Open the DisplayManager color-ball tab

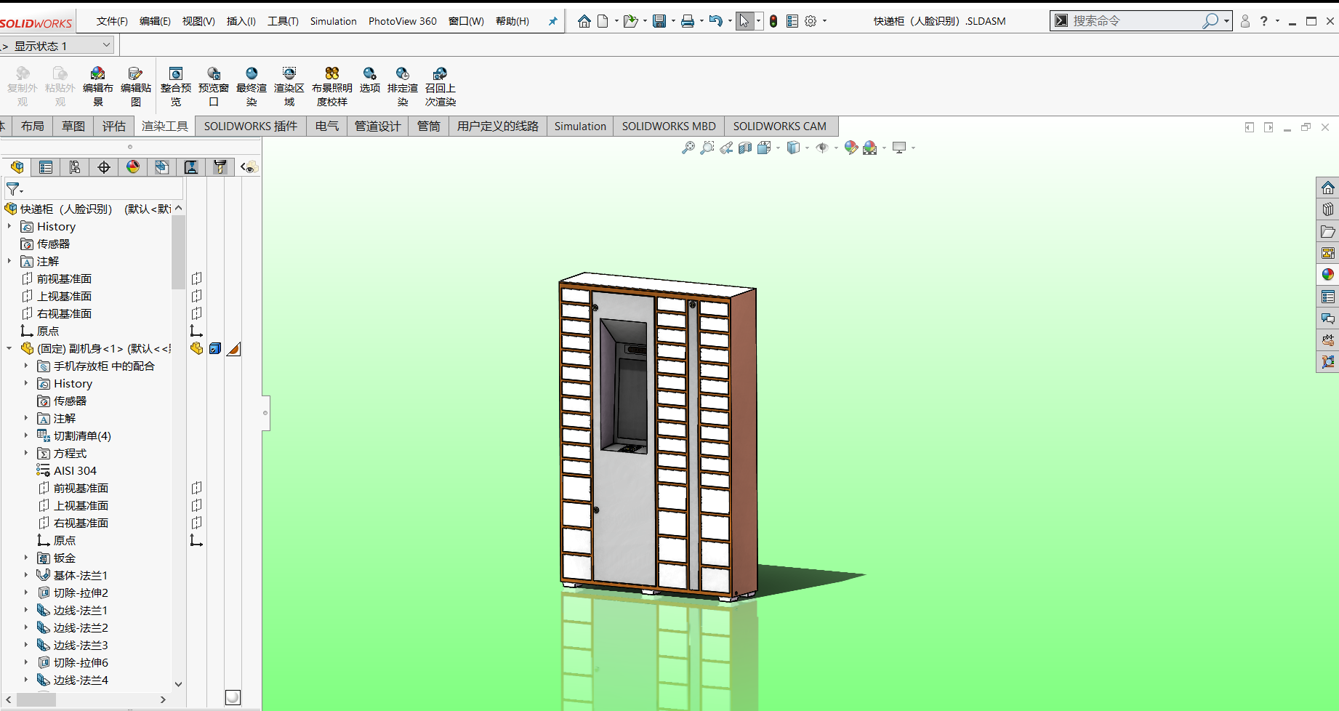coord(133,167)
